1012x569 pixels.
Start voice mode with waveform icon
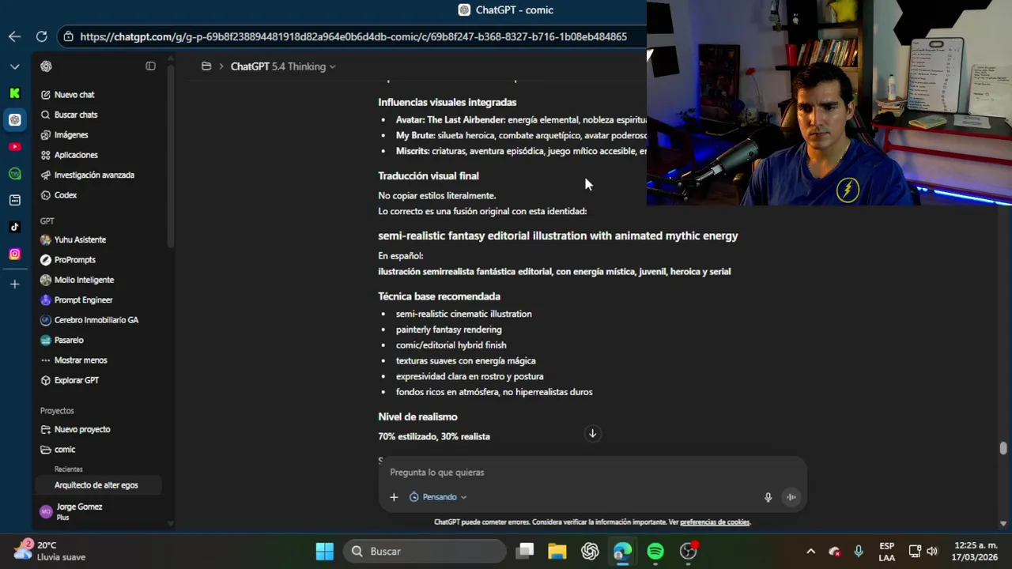pos(791,497)
